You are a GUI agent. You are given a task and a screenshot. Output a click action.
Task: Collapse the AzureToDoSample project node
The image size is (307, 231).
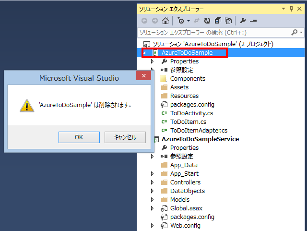[x=145, y=53]
